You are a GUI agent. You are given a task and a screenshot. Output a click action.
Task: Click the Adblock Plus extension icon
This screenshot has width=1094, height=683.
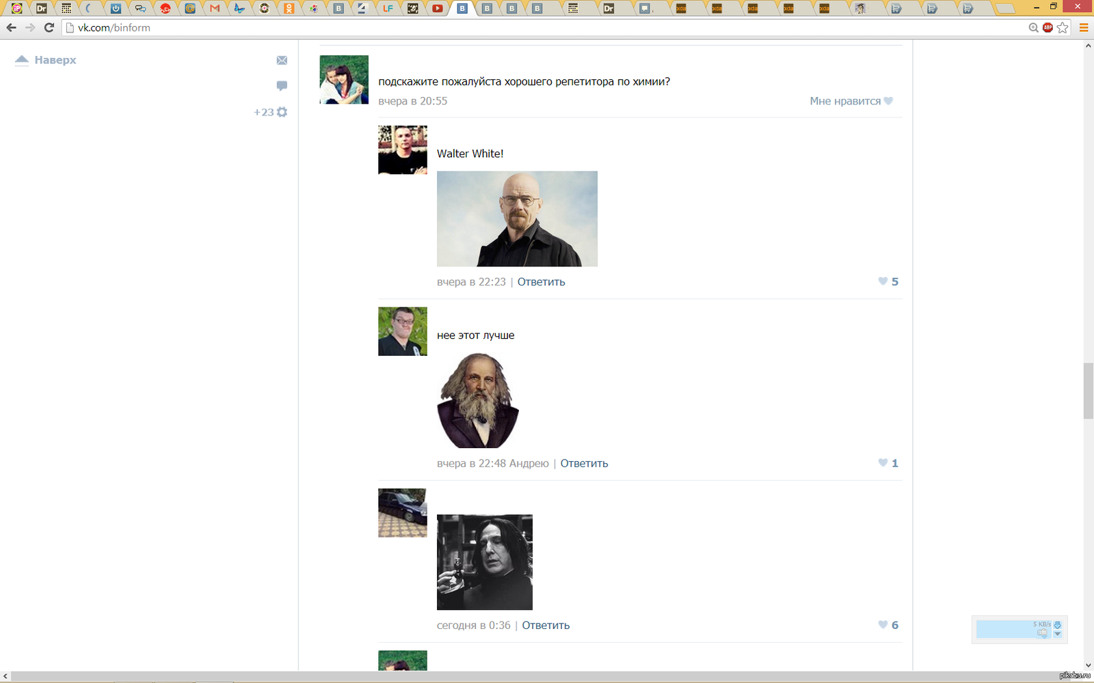pyautogui.click(x=1048, y=28)
